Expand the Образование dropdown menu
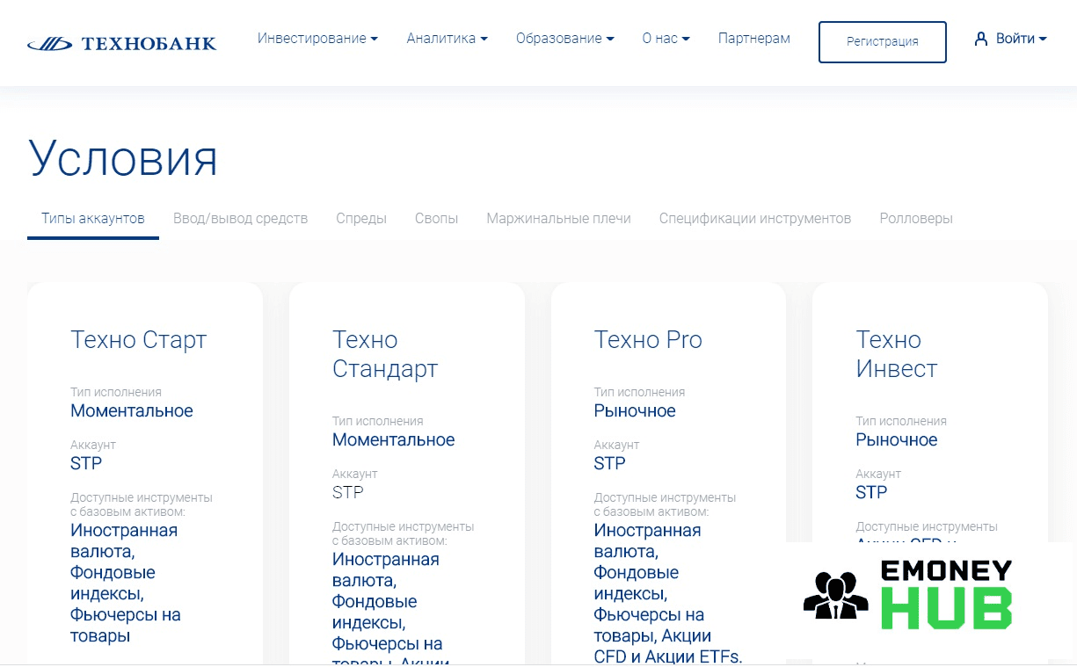 click(x=564, y=39)
